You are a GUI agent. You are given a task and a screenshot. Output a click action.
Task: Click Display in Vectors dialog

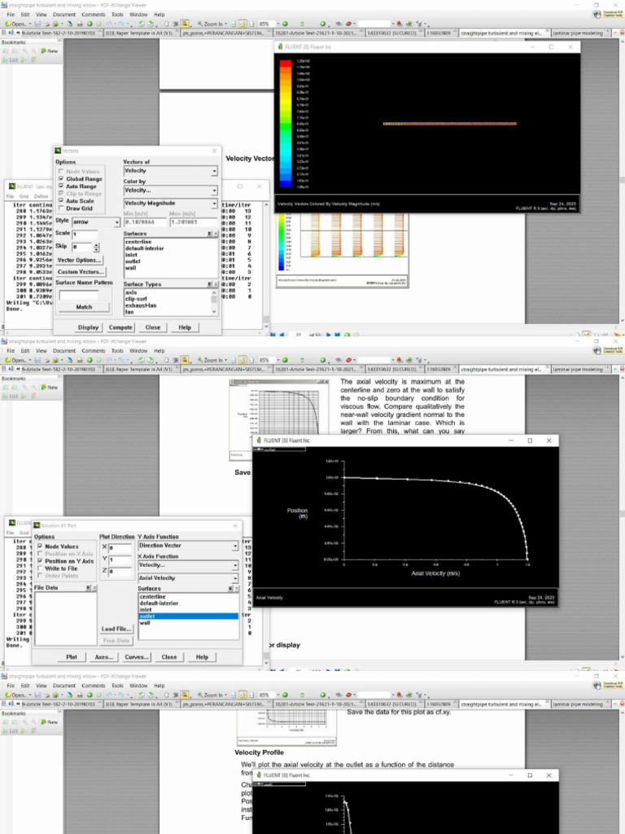(x=88, y=327)
